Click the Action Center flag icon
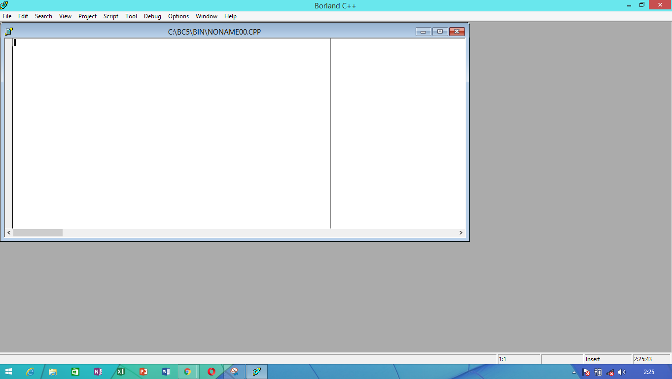Image resolution: width=672 pixels, height=379 pixels. pyautogui.click(x=586, y=372)
